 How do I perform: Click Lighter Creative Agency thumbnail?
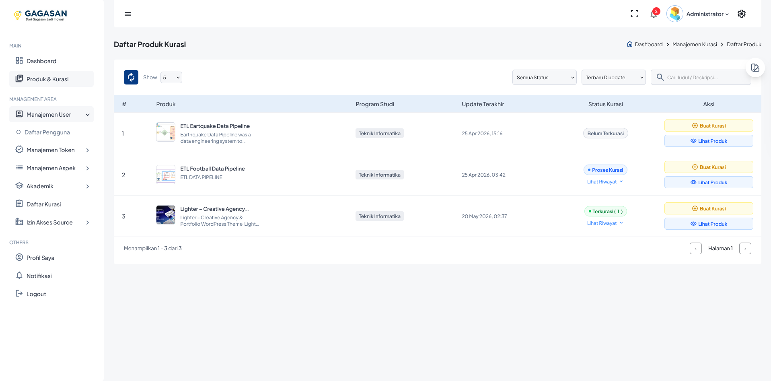tap(166, 215)
